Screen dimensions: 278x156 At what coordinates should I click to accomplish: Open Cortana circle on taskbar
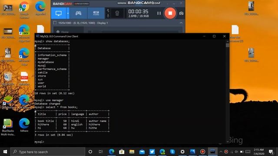click(90, 152)
